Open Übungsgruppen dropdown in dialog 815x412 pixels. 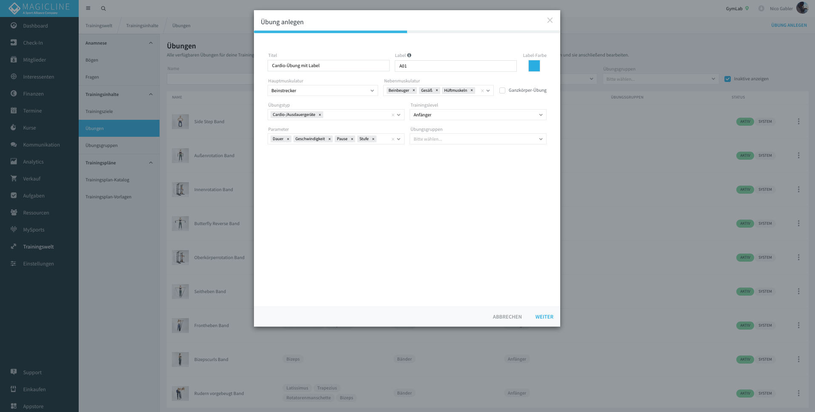pos(478,139)
